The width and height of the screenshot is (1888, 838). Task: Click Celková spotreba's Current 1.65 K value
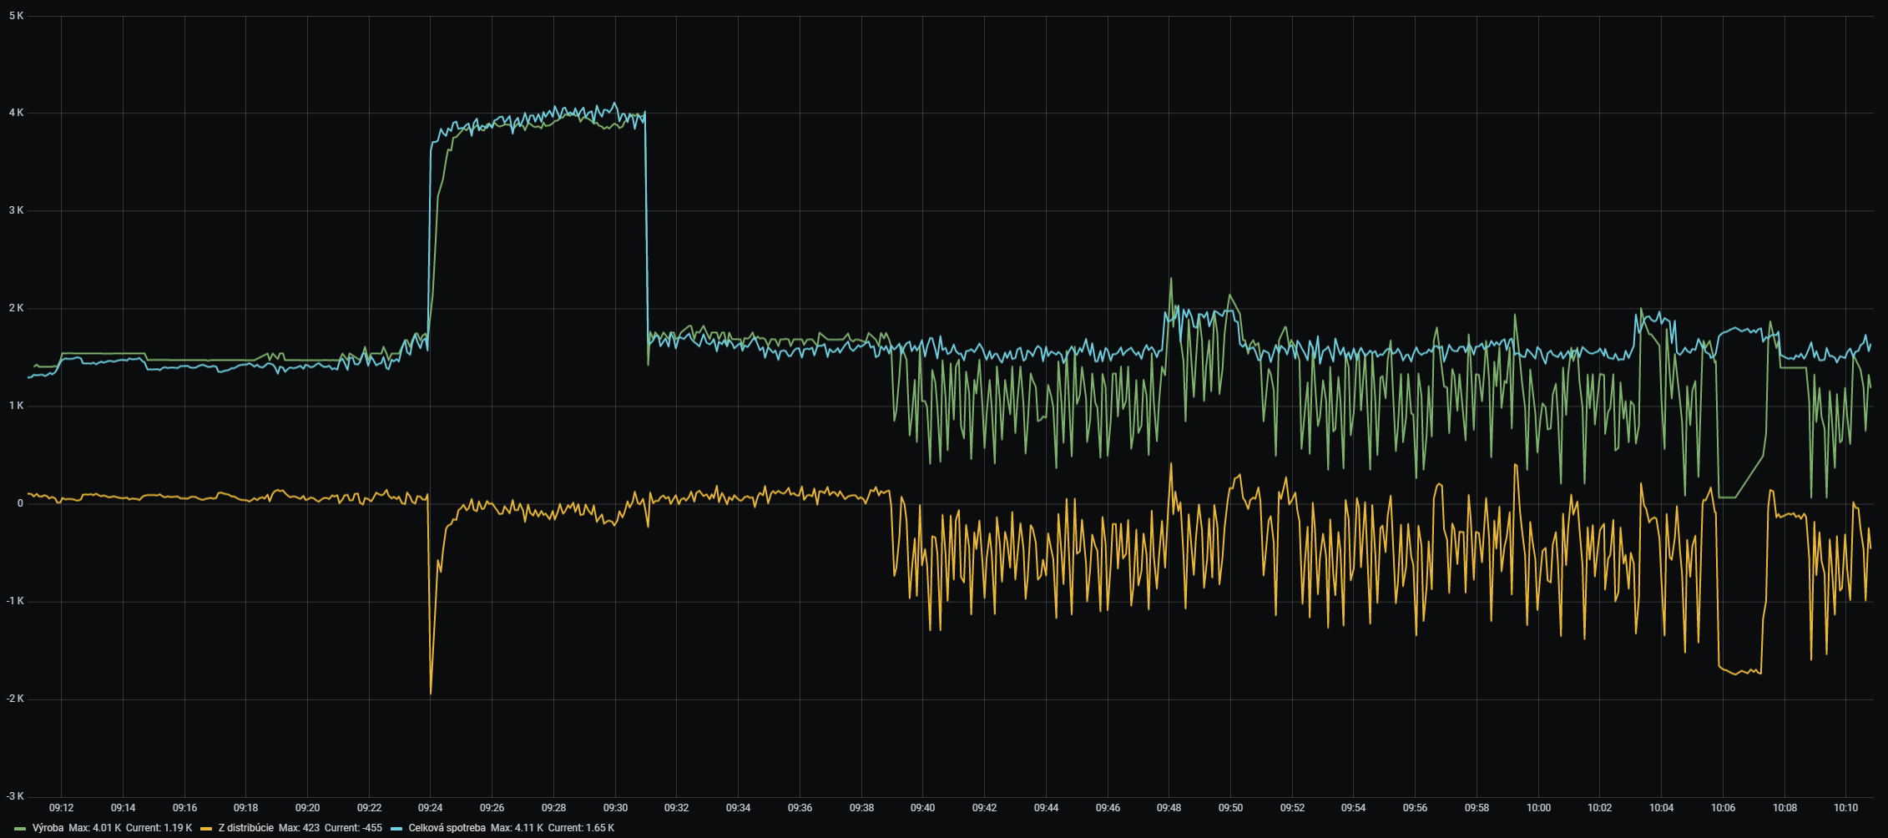click(x=581, y=828)
